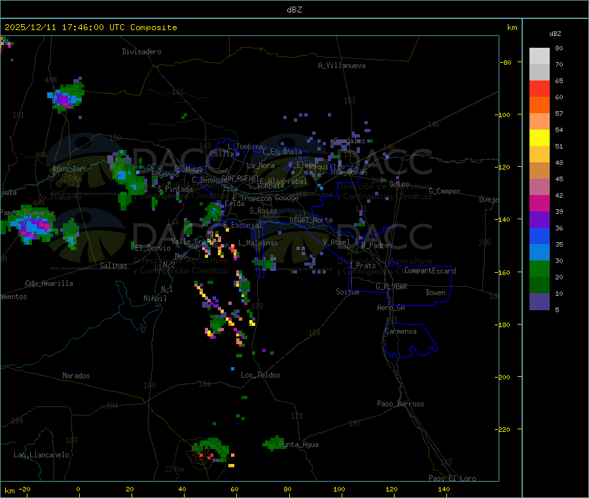Click the CompartEscard label
This screenshot has height=498, width=589.
430,271
